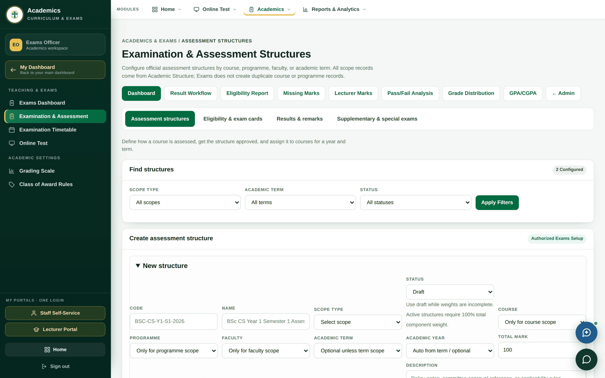Open the Lecturer Marks tab
This screenshot has width=605, height=378.
point(353,94)
